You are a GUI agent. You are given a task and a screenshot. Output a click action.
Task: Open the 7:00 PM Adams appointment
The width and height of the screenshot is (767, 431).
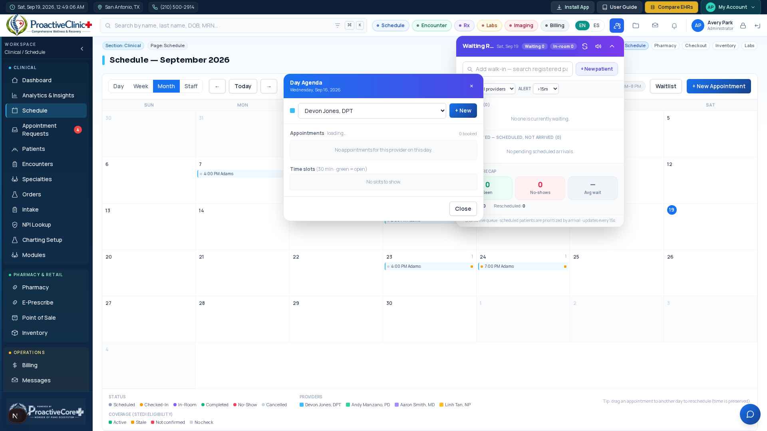point(523,267)
